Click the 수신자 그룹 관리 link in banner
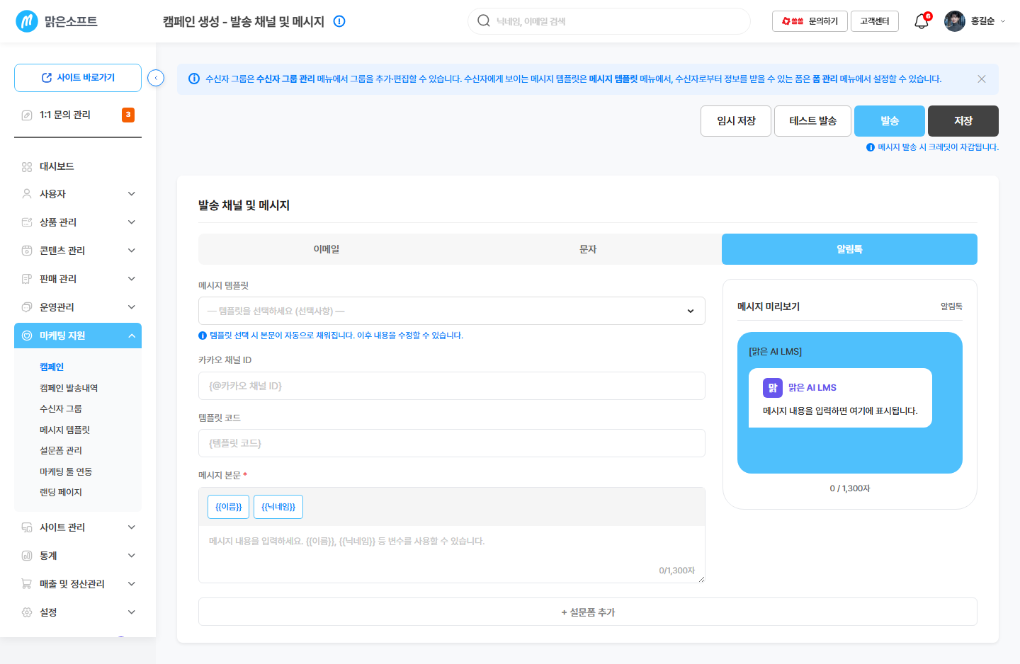Viewport: 1020px width, 664px height. click(x=285, y=79)
